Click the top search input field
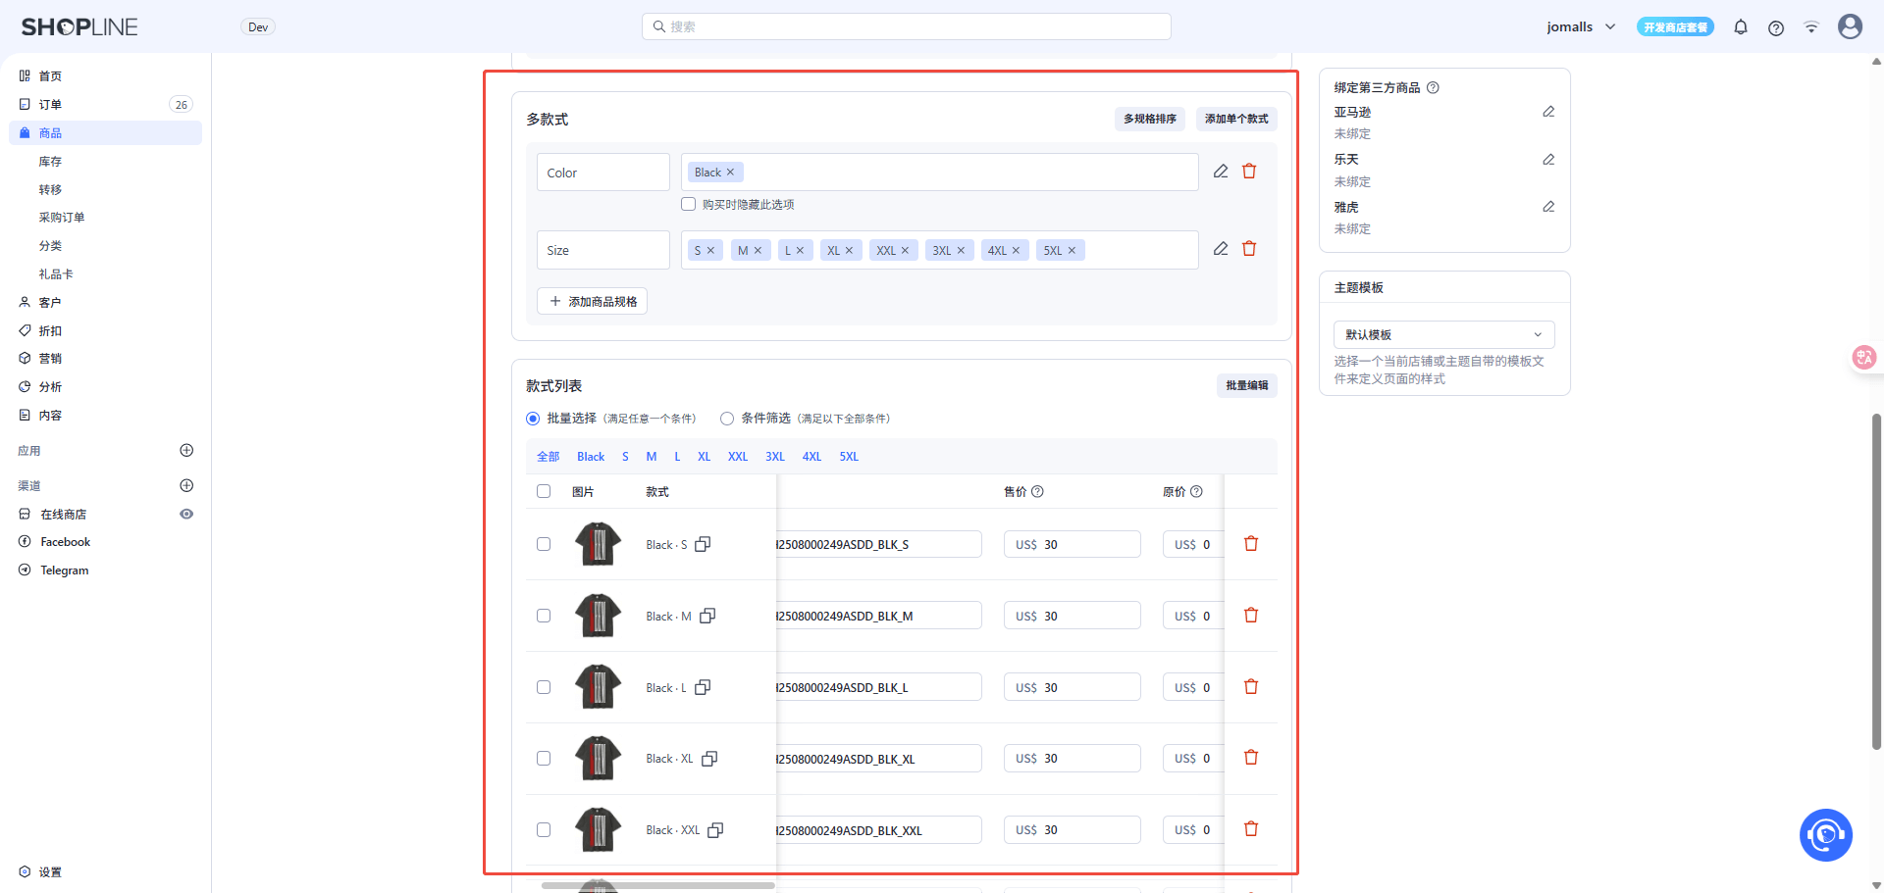This screenshot has height=893, width=1884. 906,26
